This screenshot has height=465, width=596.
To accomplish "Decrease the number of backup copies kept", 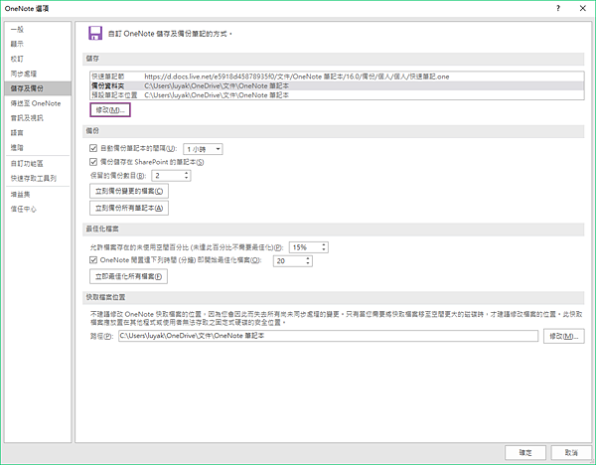I will (x=187, y=178).
